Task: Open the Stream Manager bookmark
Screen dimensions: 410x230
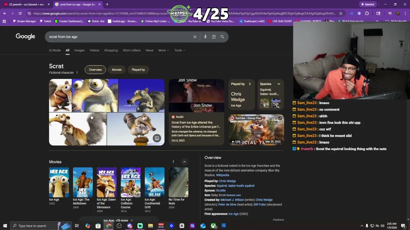Action: click(24, 21)
